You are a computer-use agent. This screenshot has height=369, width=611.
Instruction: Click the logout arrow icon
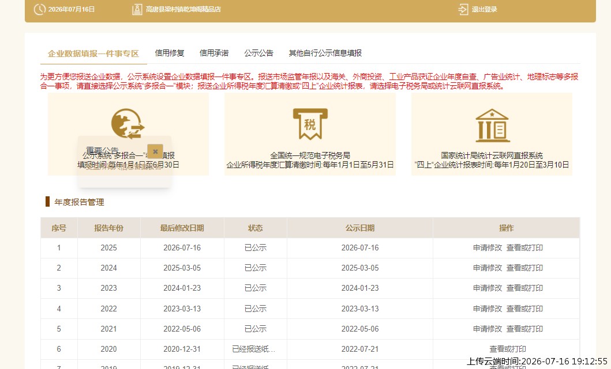click(x=463, y=9)
